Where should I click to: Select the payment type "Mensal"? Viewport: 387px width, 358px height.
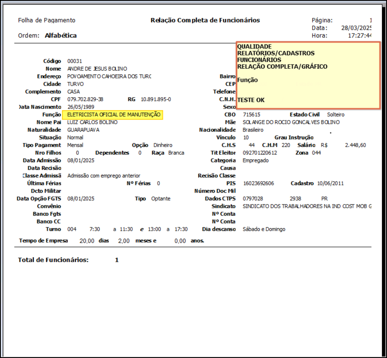(75, 145)
